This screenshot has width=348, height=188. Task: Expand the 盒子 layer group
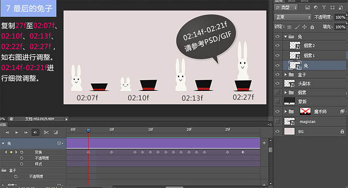(285, 75)
